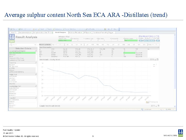This screenshot has width=186, height=140.
Task: Select AMSTERDAM in Bunkering Port list
Action: (22, 90)
